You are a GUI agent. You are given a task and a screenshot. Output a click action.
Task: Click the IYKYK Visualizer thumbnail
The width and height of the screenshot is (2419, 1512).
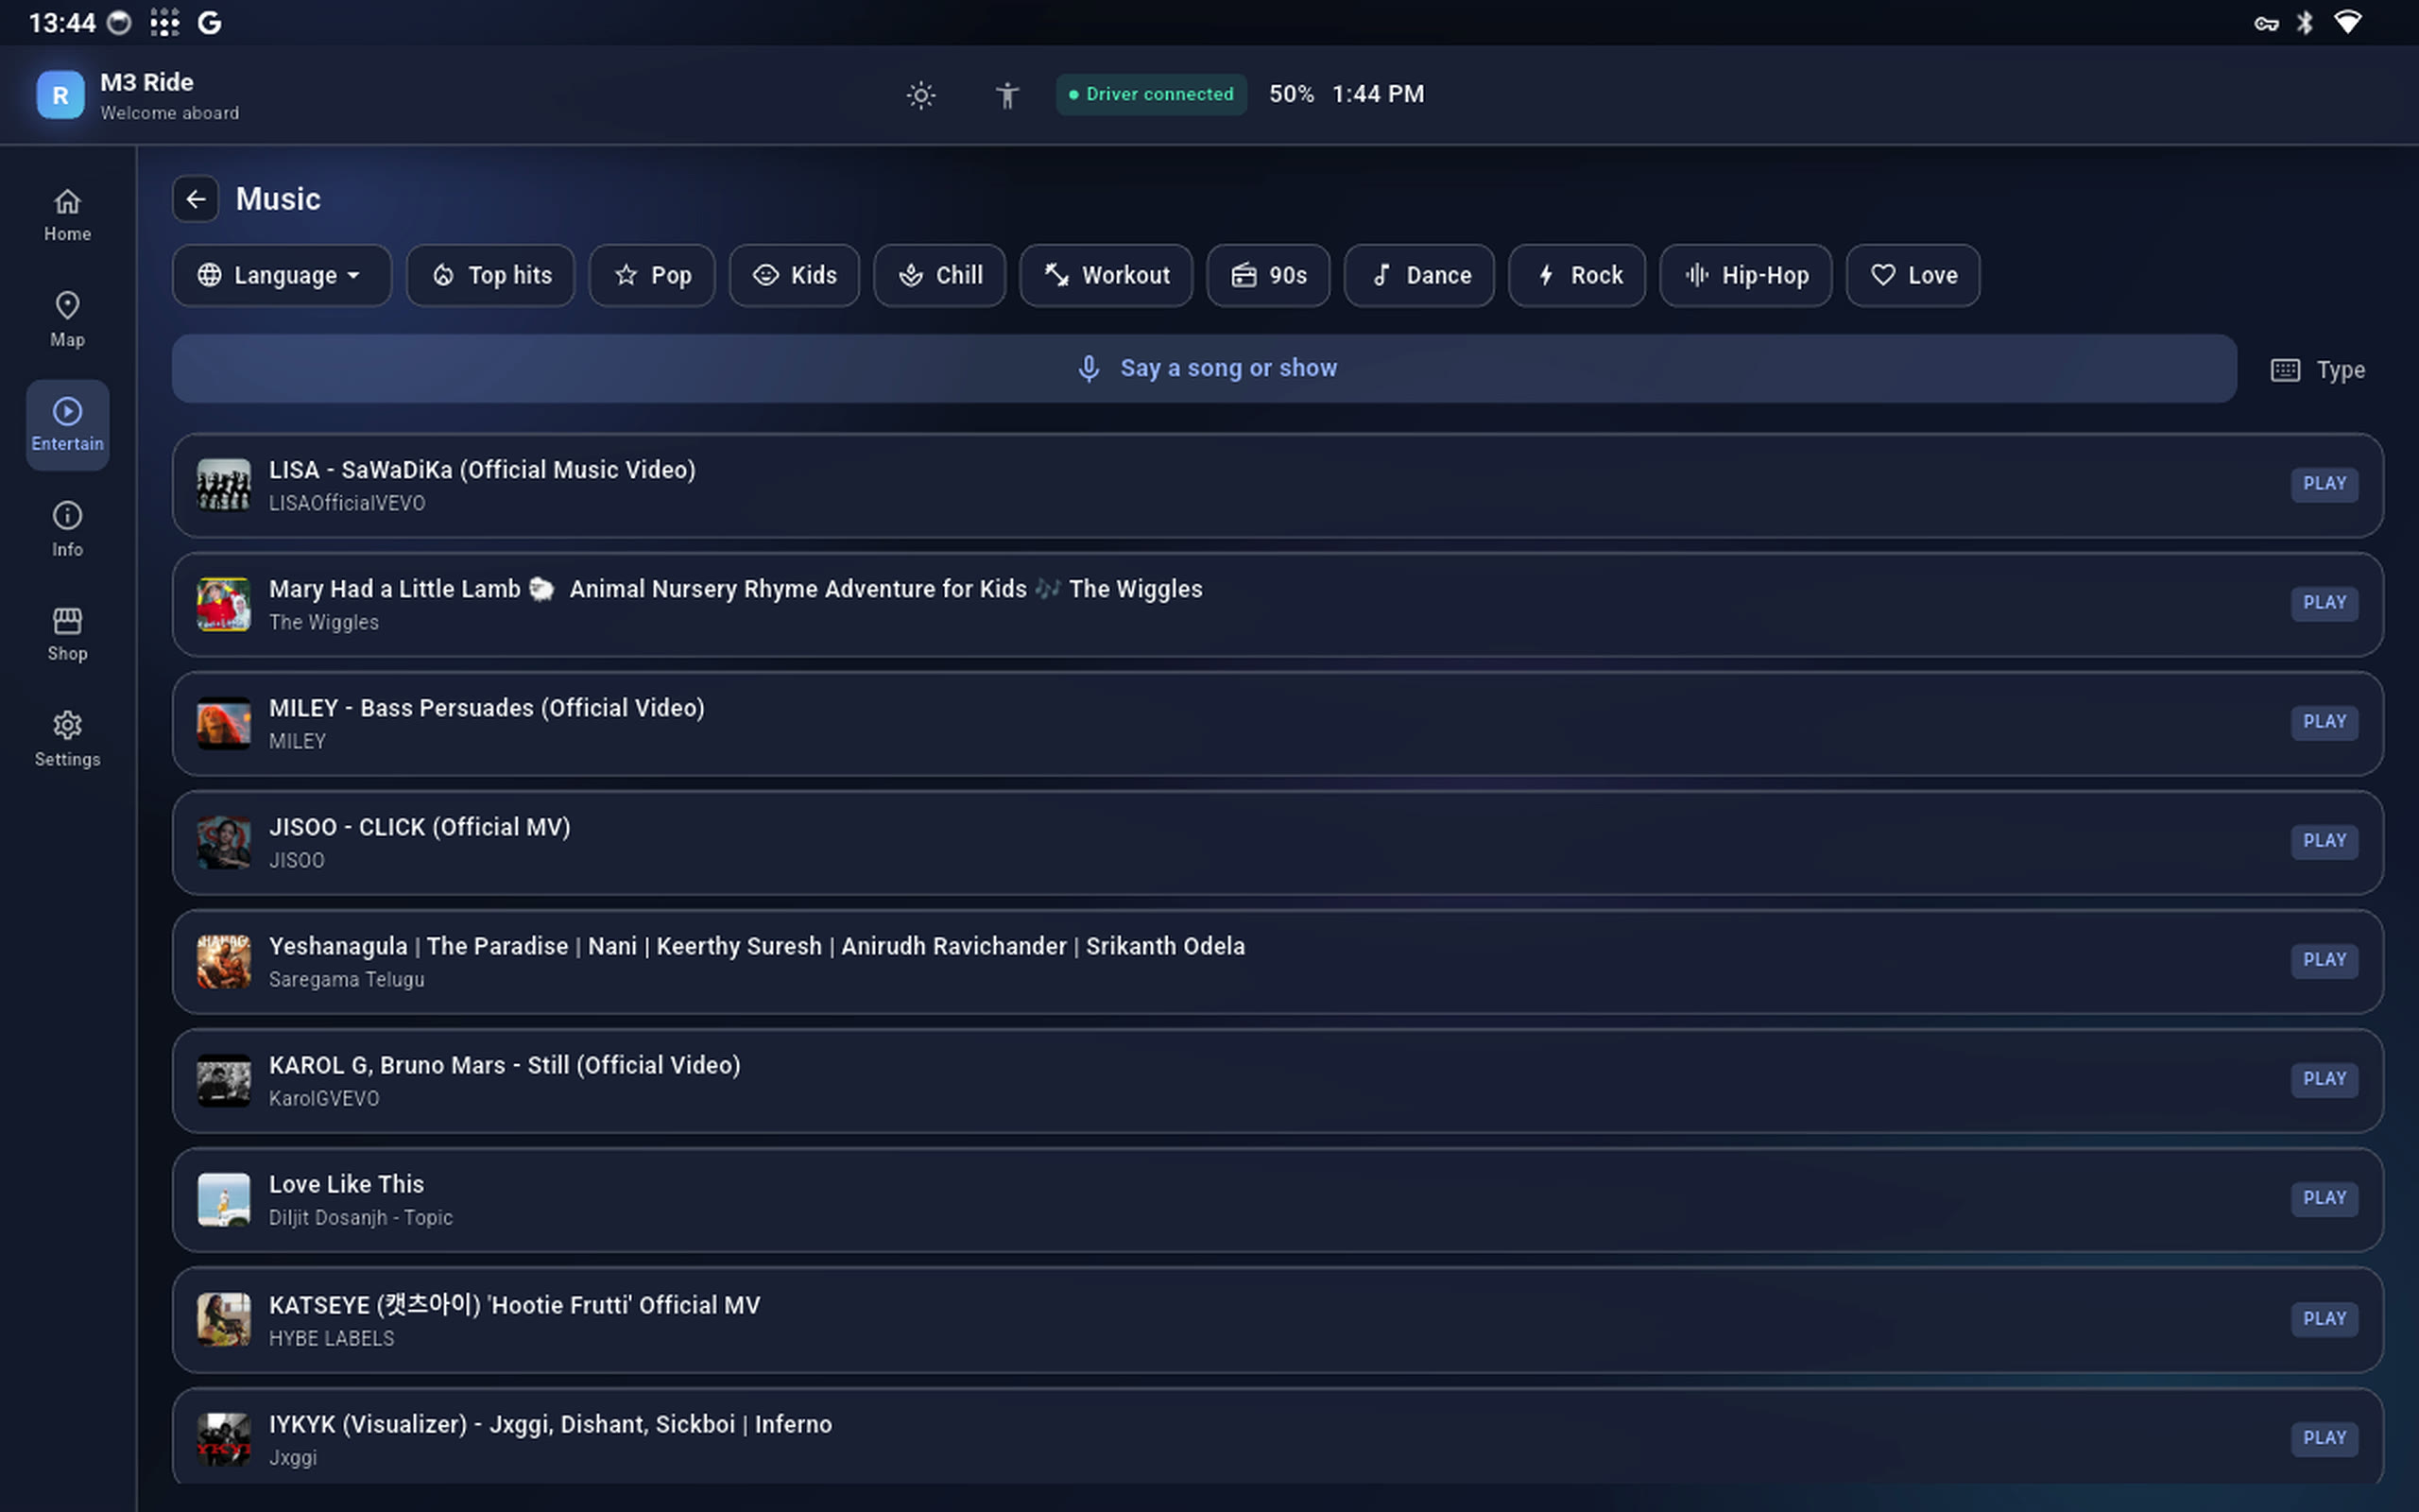point(224,1439)
